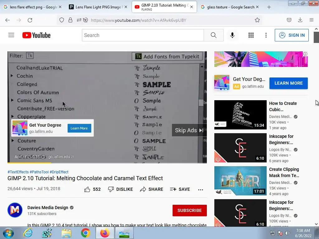Skip the ad with Skip Ads
319x239 pixels.
(189, 130)
